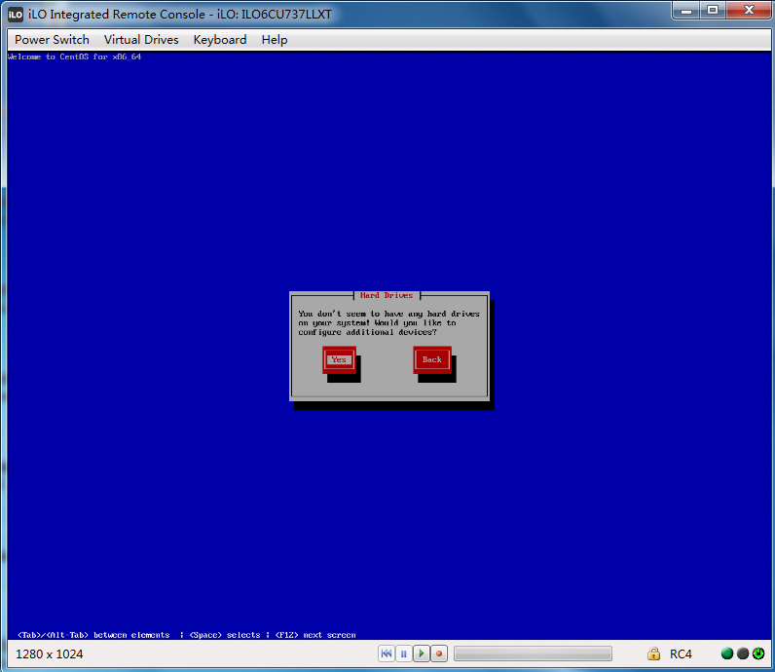Close the iLO Remote Console window
This screenshot has height=672, width=775.
pos(749,11)
